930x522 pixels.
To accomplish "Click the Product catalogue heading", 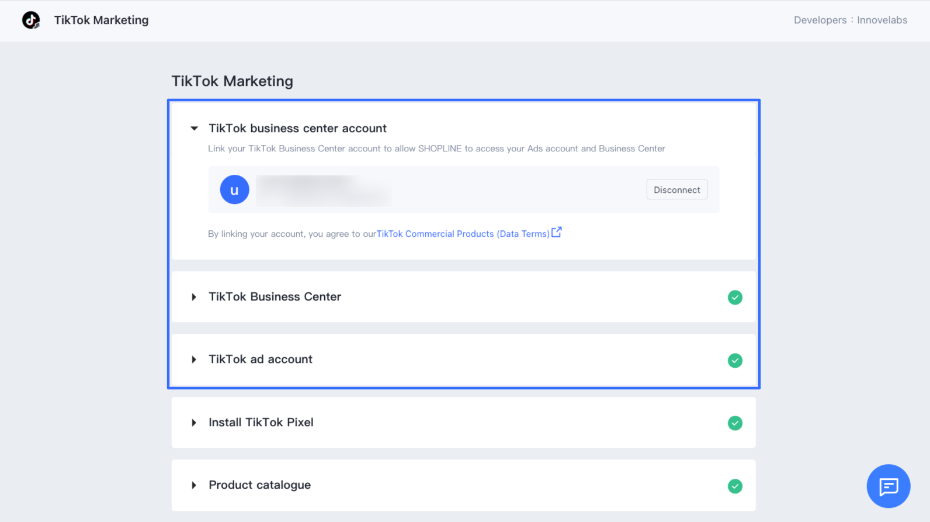I will pos(260,485).
